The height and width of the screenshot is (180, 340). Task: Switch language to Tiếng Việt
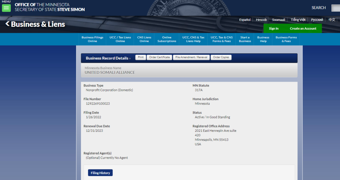(298, 20)
